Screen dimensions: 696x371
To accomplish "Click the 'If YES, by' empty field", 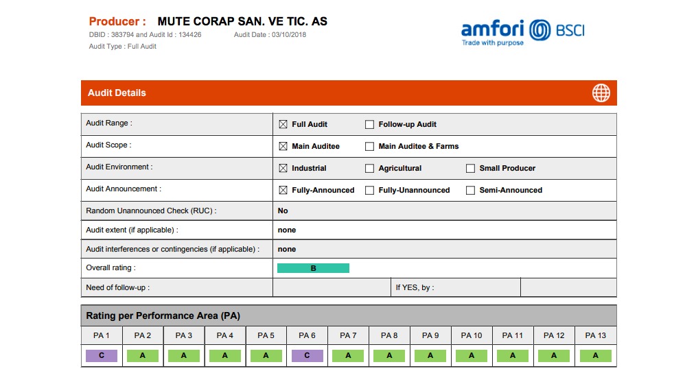I will (568, 287).
